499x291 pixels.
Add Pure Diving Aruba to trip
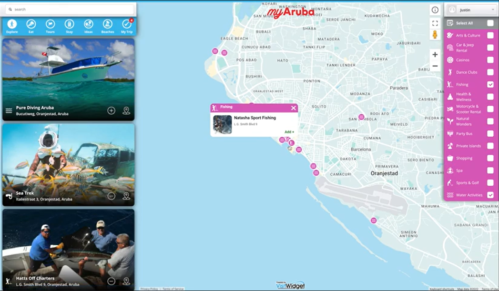(111, 110)
